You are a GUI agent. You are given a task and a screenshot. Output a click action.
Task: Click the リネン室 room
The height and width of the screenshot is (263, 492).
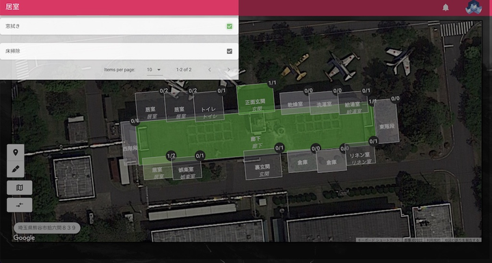[x=360, y=154]
